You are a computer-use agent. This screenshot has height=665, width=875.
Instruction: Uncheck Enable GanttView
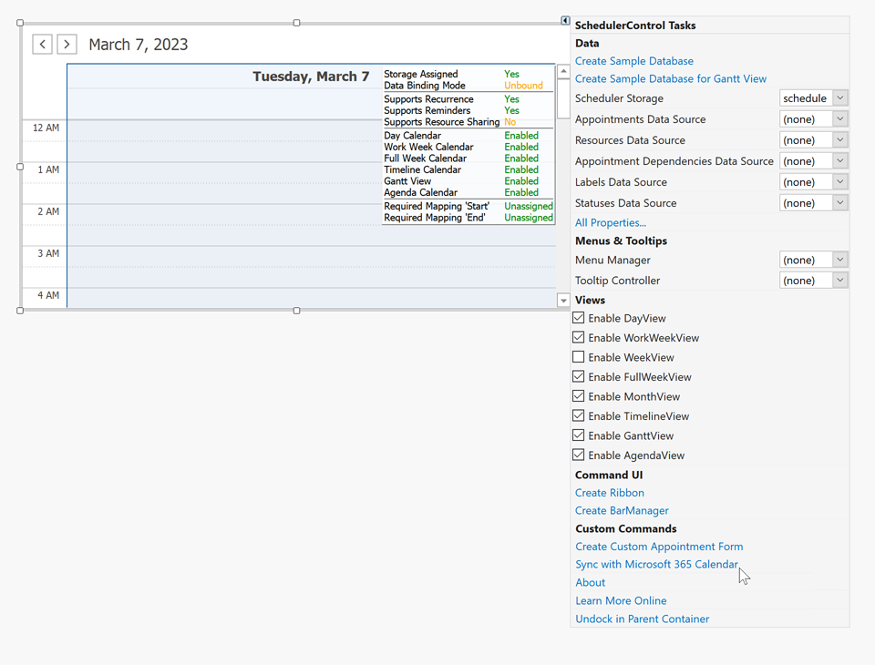tap(579, 435)
